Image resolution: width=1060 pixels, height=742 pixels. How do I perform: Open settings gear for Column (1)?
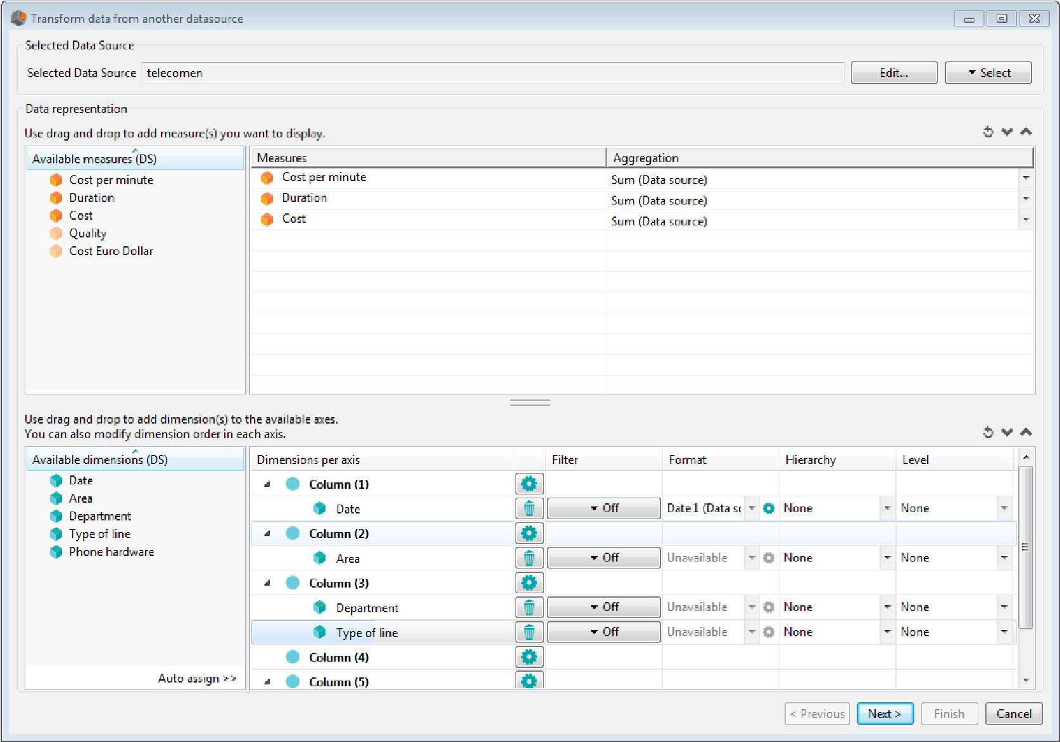pos(529,484)
